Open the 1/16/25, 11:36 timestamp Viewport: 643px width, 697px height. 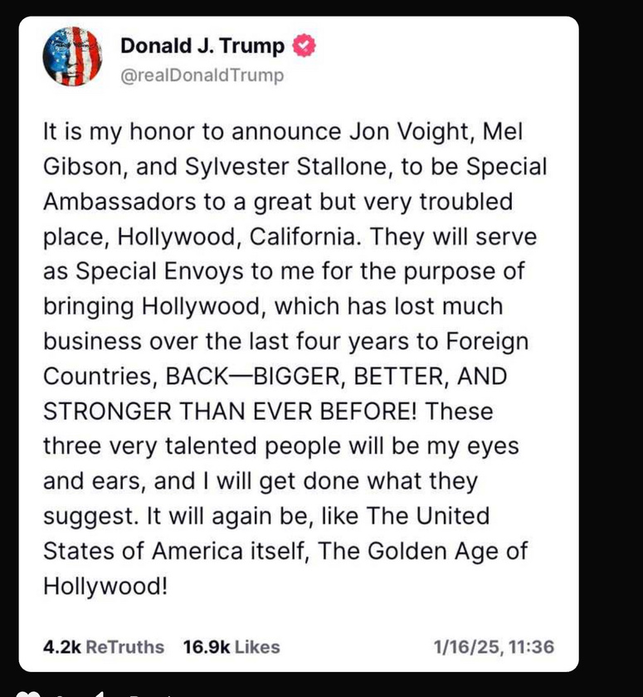point(494,646)
